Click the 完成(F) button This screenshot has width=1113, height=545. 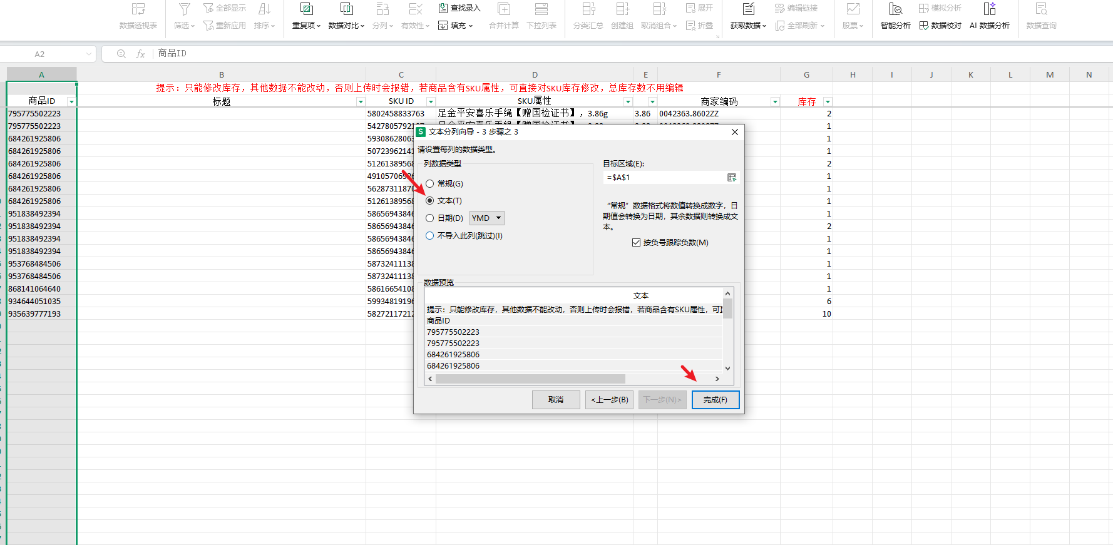(715, 400)
